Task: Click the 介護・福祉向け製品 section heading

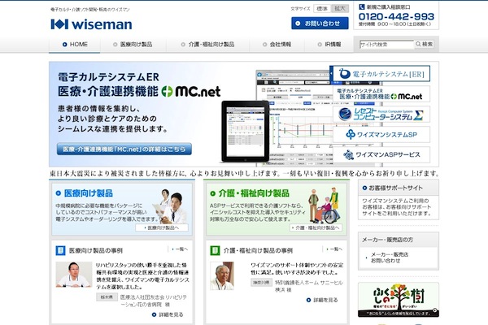Action: [254, 193]
